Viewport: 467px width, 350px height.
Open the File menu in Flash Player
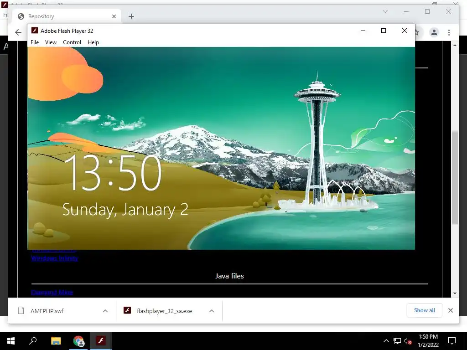tap(35, 42)
